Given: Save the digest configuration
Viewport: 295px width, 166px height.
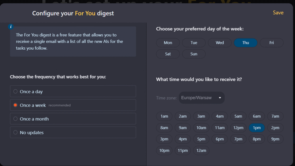Looking at the screenshot, I should tap(278, 13).
